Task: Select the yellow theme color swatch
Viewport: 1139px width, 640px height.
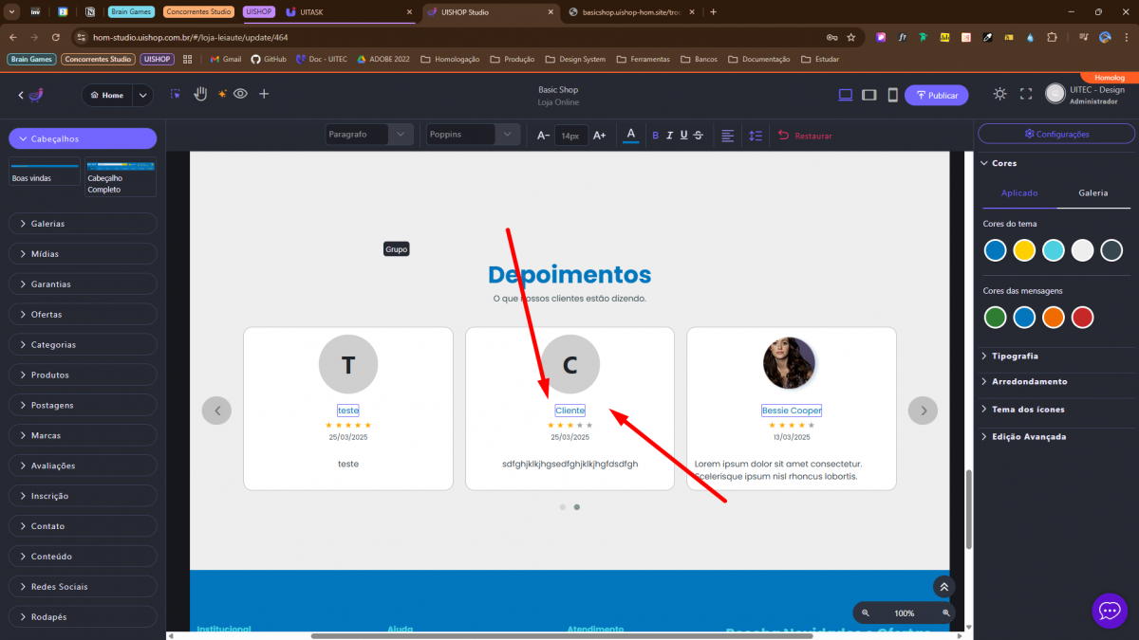Action: tap(1024, 250)
